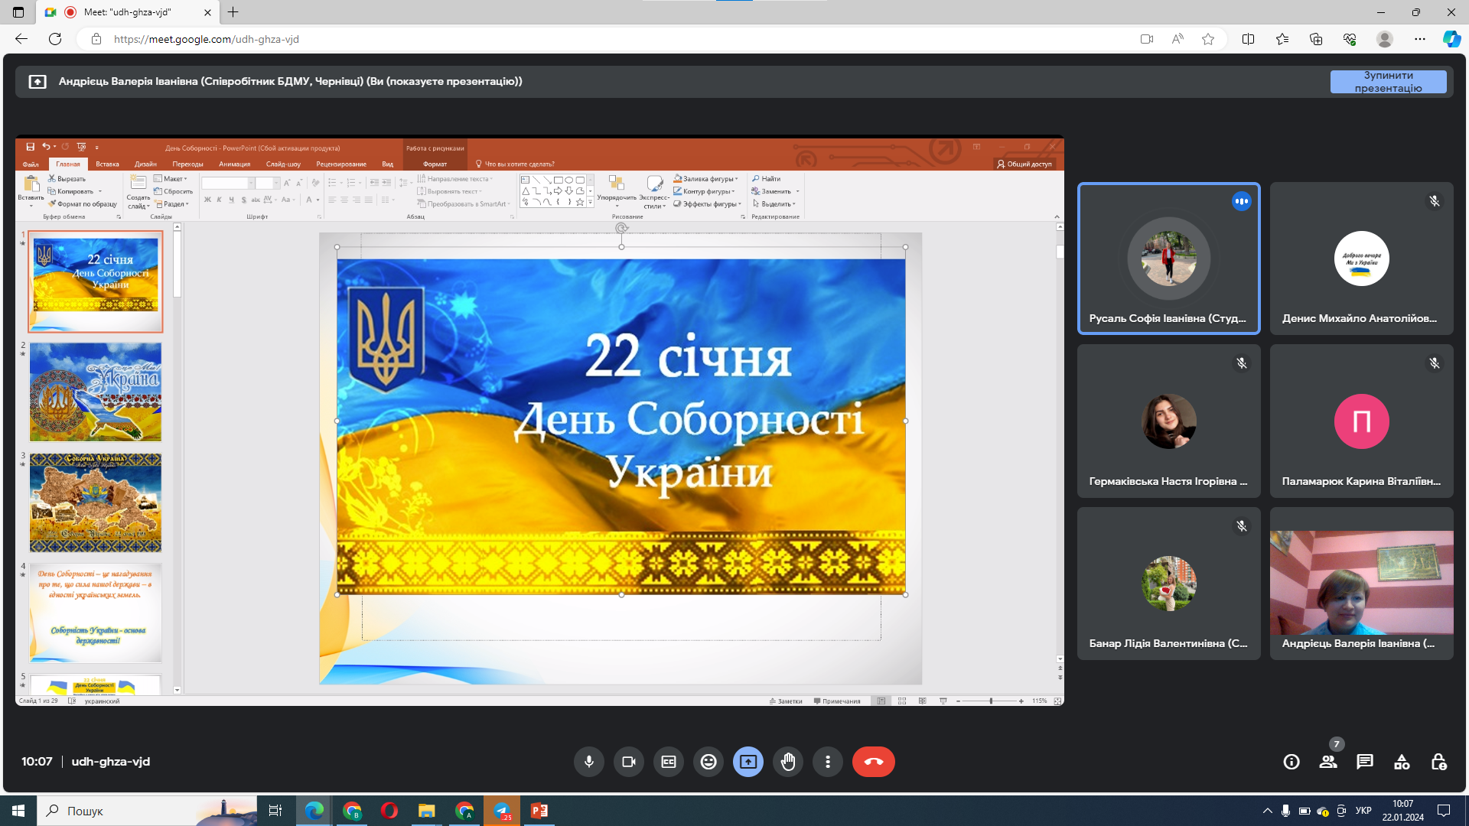This screenshot has height=826, width=1469.
Task: Toggle the camera in Meet toolbar
Action: [629, 762]
